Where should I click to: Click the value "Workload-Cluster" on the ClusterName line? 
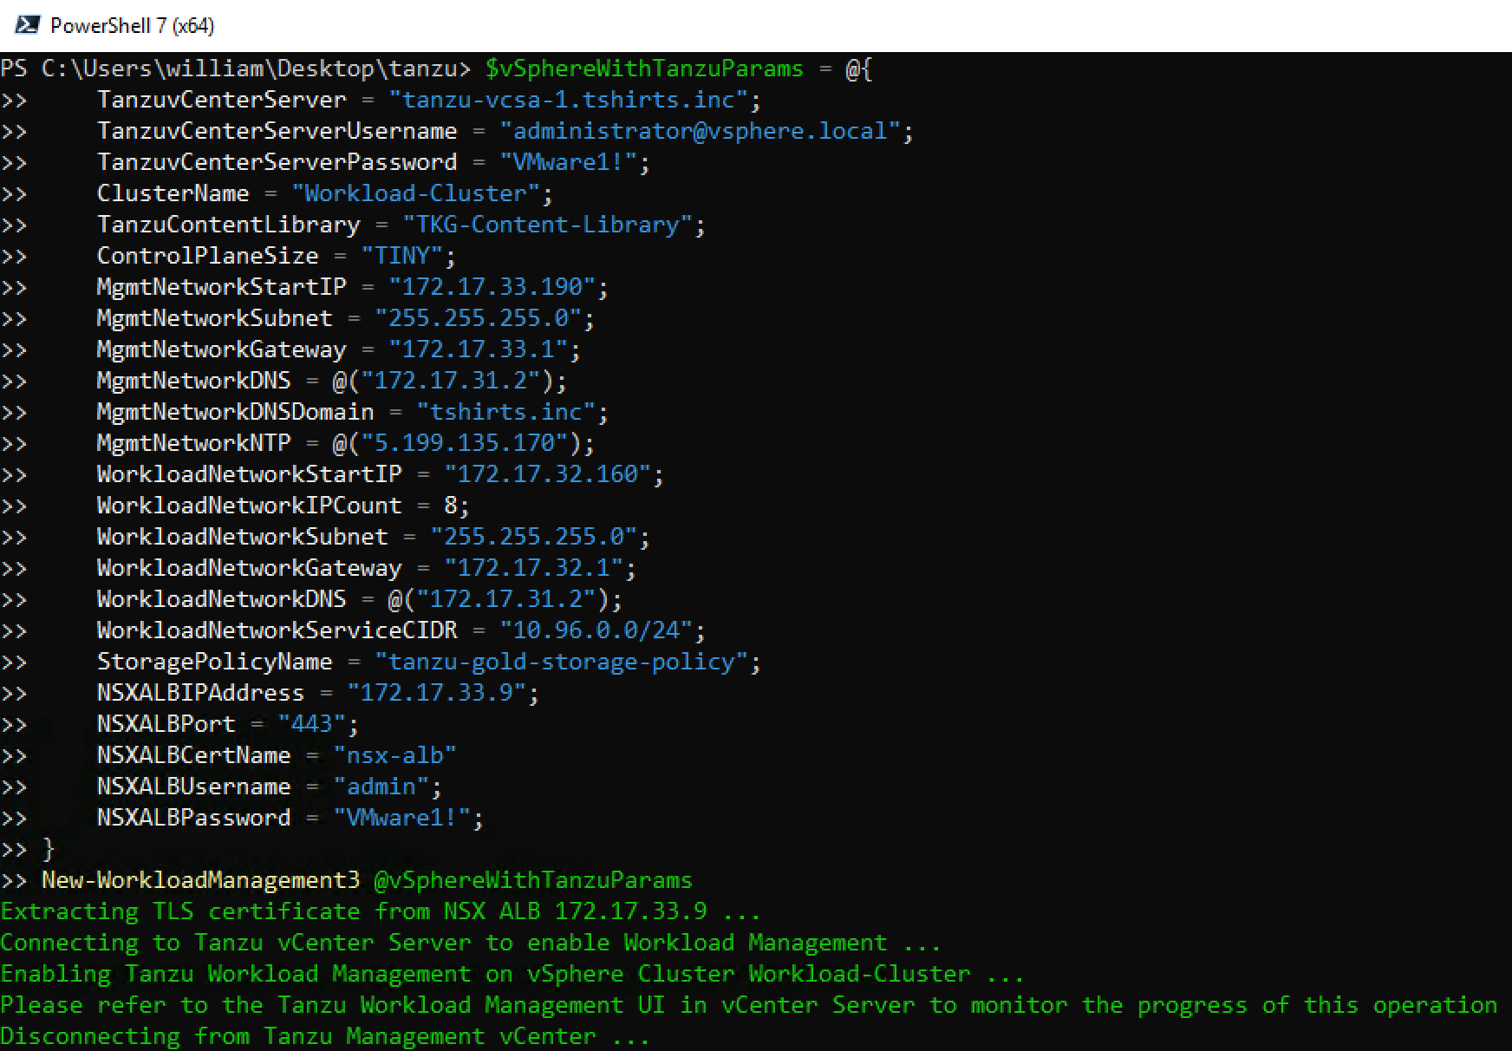[415, 193]
